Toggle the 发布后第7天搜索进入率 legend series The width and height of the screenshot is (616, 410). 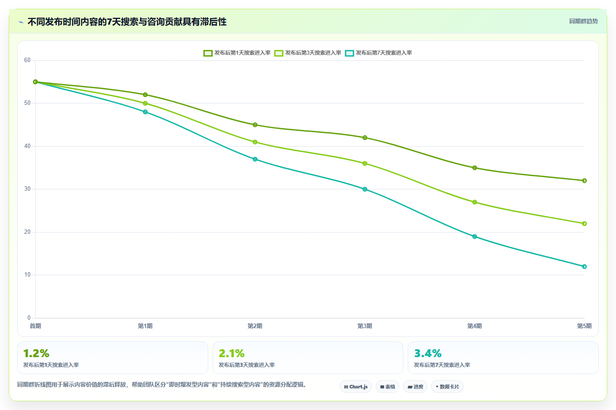pyautogui.click(x=379, y=53)
